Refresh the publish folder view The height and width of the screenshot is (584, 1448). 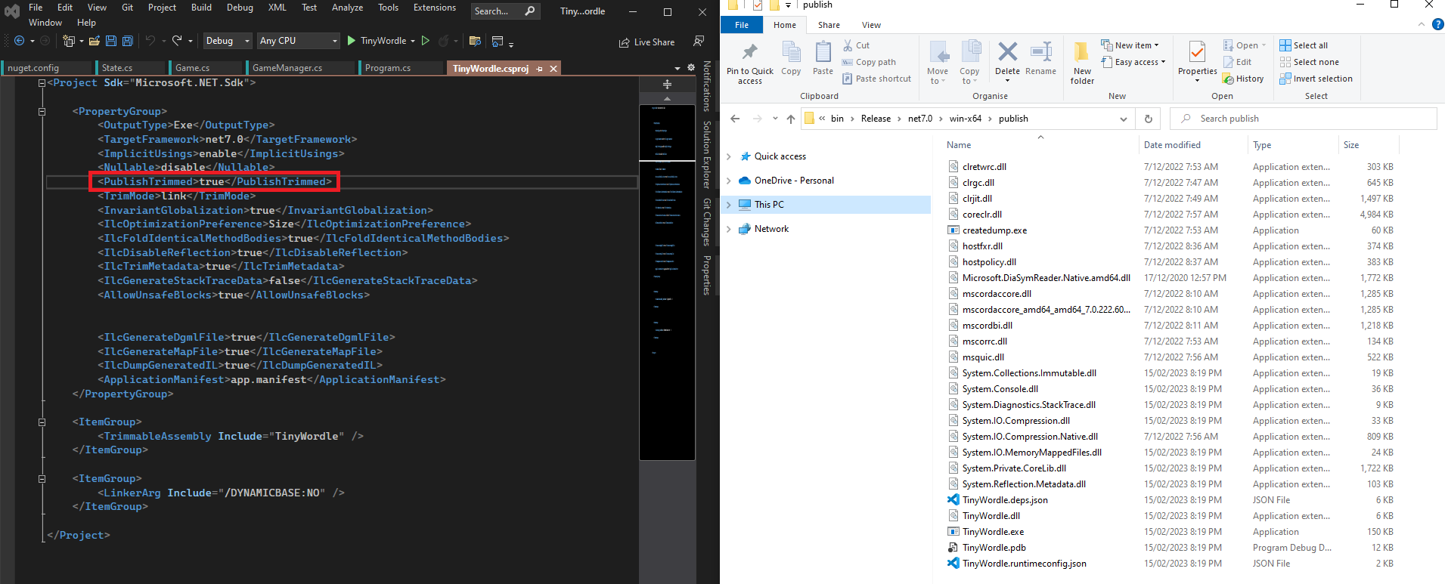[x=1148, y=119]
